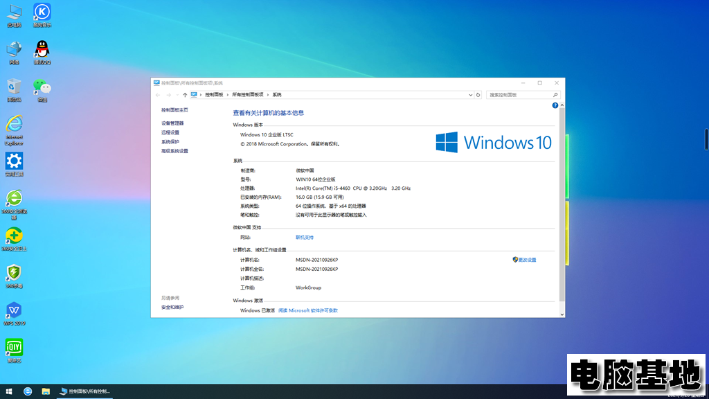Click Change settings shield link
709x399 pixels.
point(524,260)
